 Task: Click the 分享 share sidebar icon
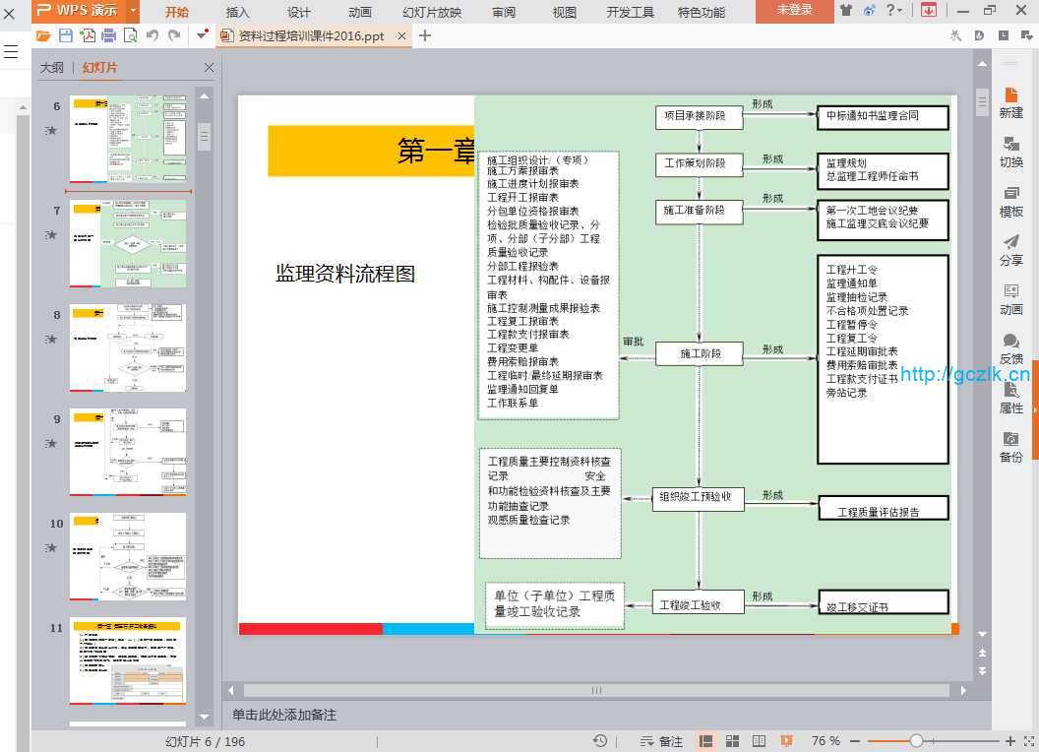tap(1010, 249)
